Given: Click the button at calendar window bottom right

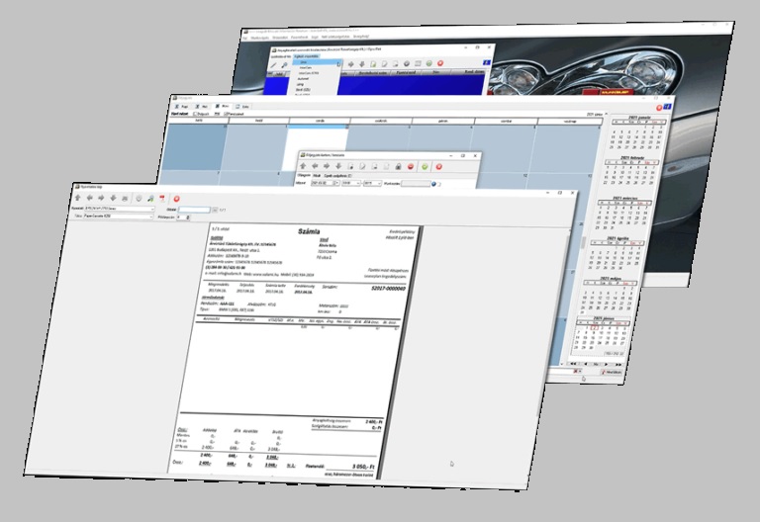Looking at the screenshot, I should (612, 372).
